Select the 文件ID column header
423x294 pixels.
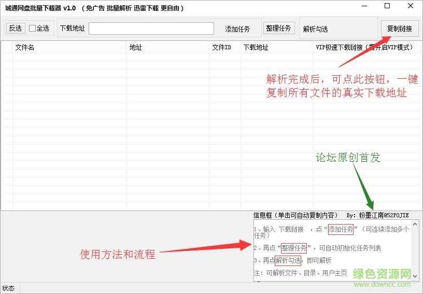click(x=225, y=47)
